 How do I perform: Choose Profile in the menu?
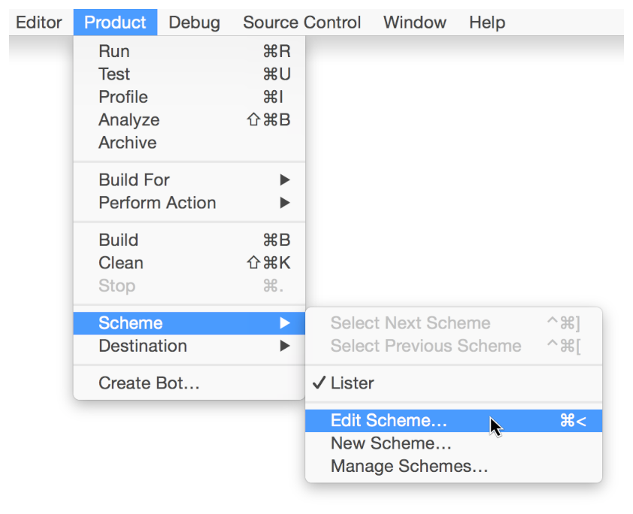(123, 97)
